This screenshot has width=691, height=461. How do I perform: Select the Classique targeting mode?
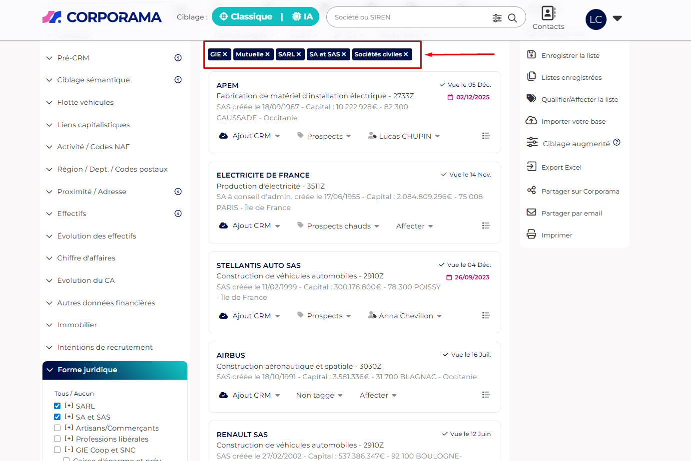click(246, 17)
